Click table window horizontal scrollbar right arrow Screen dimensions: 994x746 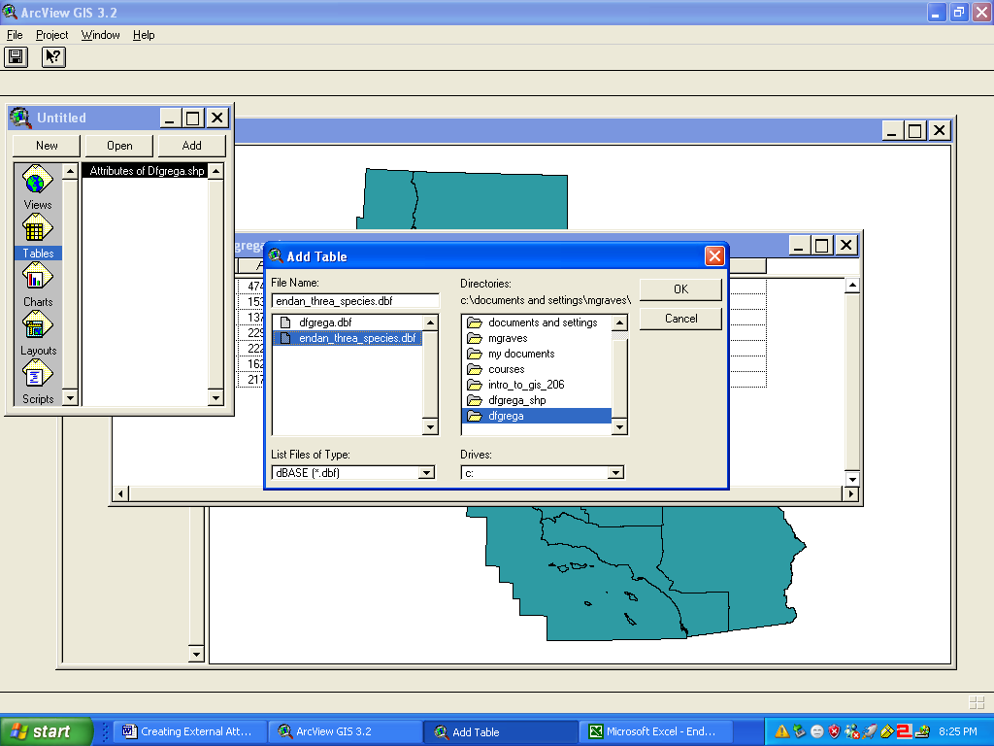[851, 493]
